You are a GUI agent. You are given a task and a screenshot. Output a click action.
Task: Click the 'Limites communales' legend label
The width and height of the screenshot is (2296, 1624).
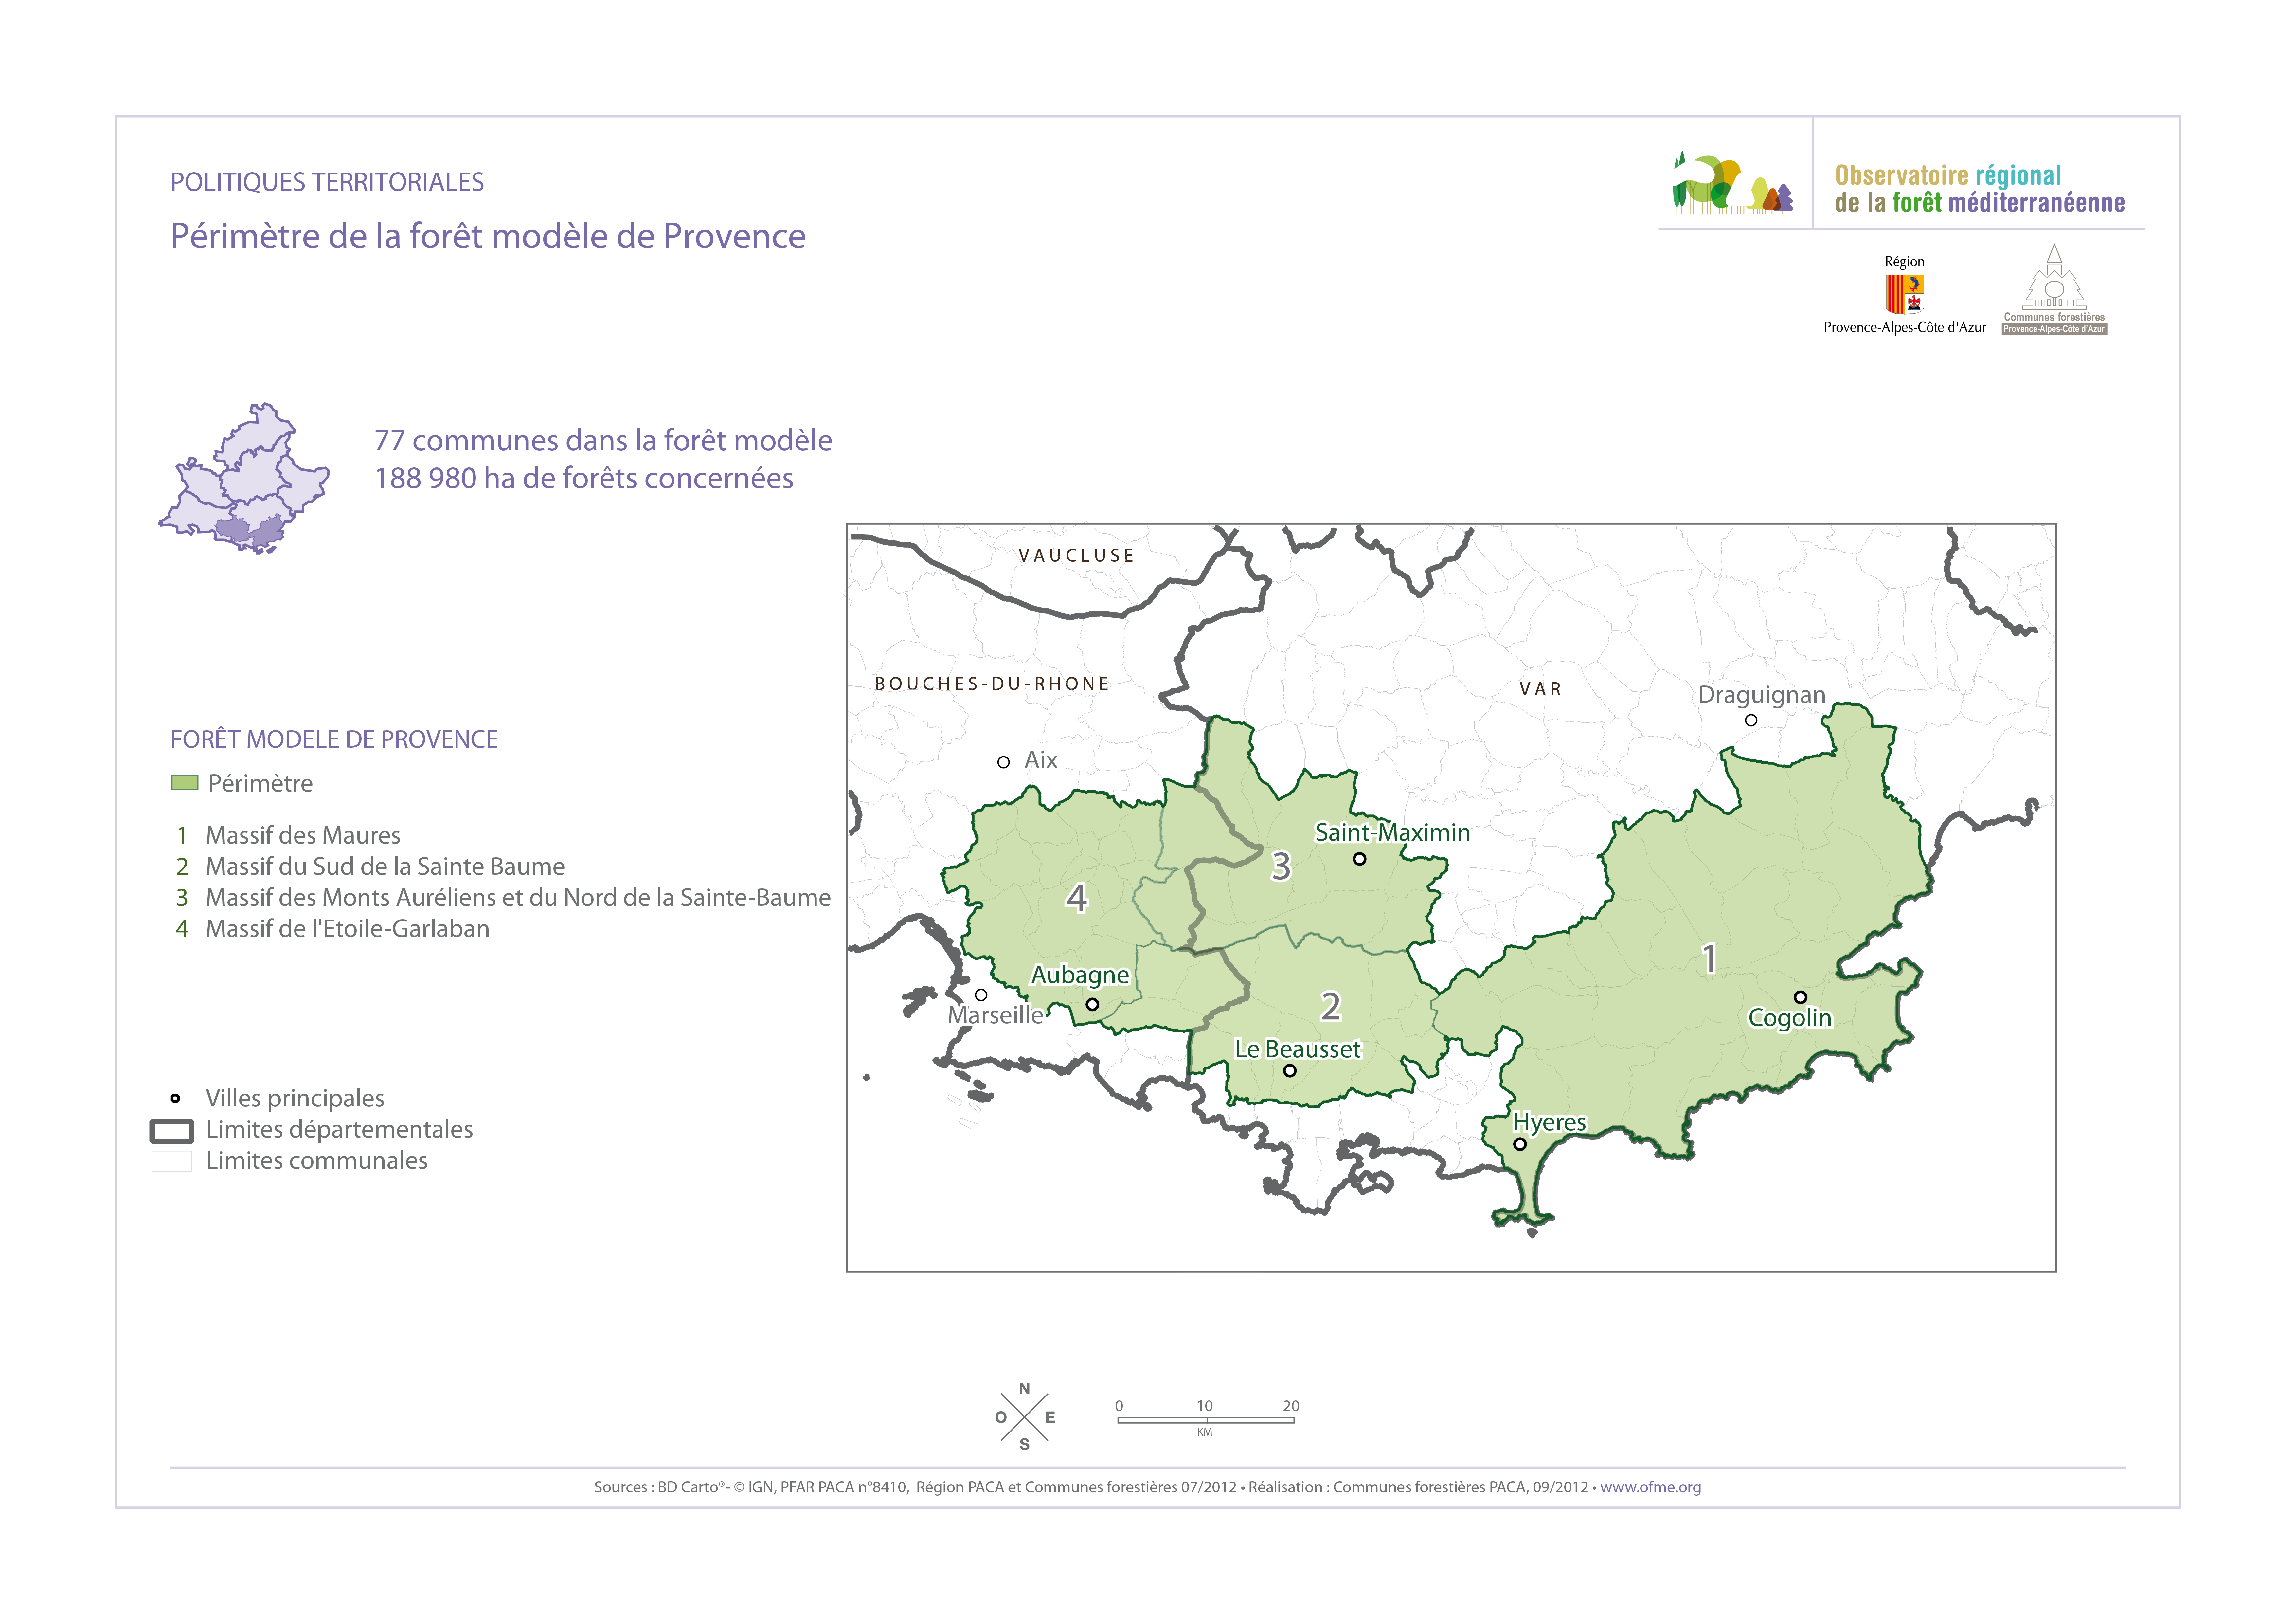coord(316,1161)
